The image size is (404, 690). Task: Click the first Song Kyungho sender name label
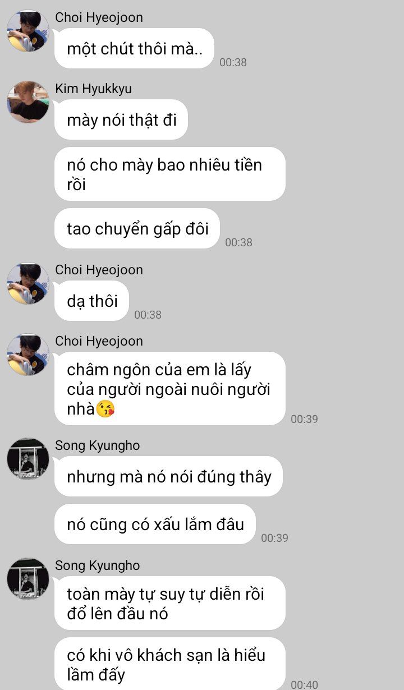(98, 445)
